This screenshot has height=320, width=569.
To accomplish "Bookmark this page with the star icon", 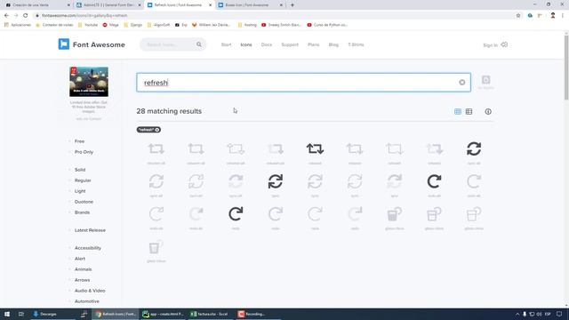I will coord(518,15).
